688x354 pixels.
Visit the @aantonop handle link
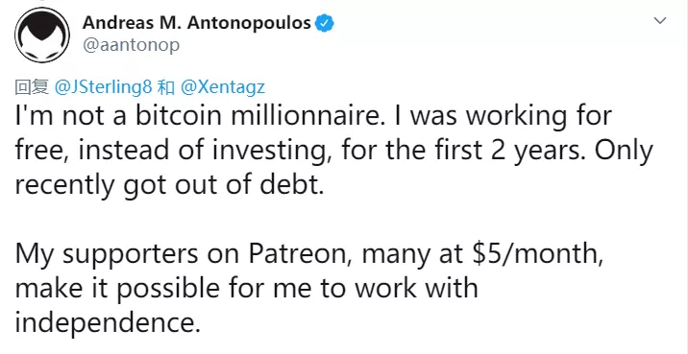131,45
